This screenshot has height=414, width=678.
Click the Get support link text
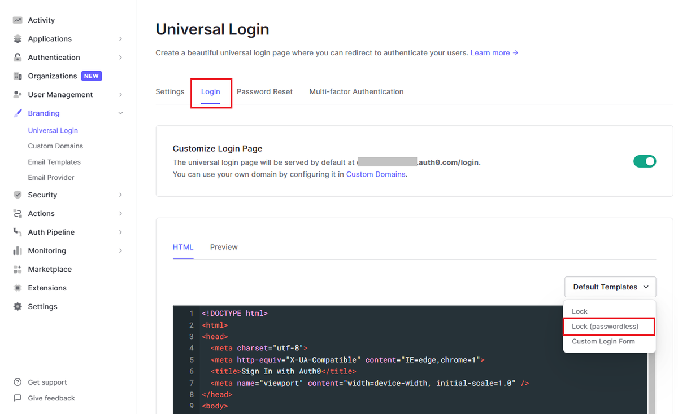pyautogui.click(x=47, y=382)
